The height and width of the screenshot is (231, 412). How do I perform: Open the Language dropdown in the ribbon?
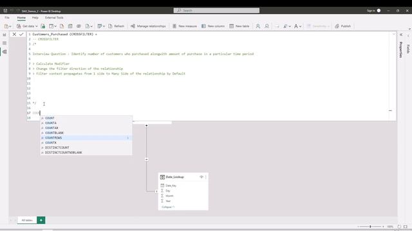click(x=287, y=26)
